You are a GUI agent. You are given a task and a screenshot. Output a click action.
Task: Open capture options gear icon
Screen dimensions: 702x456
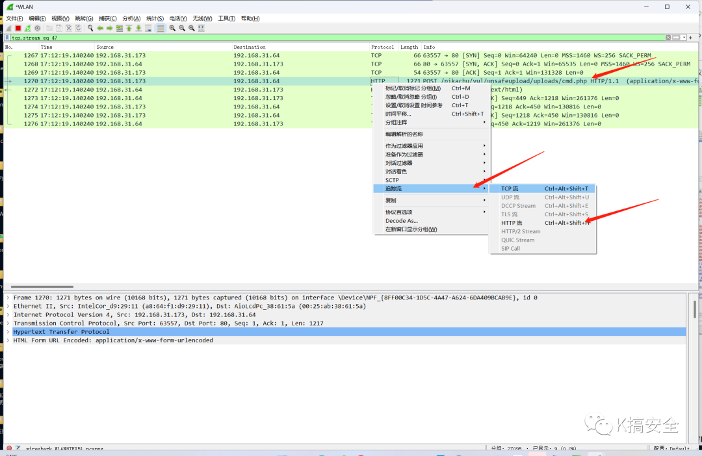point(37,28)
